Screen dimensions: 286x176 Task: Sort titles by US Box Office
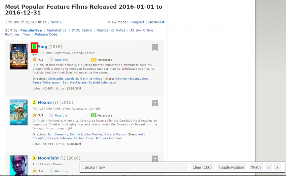(141, 30)
